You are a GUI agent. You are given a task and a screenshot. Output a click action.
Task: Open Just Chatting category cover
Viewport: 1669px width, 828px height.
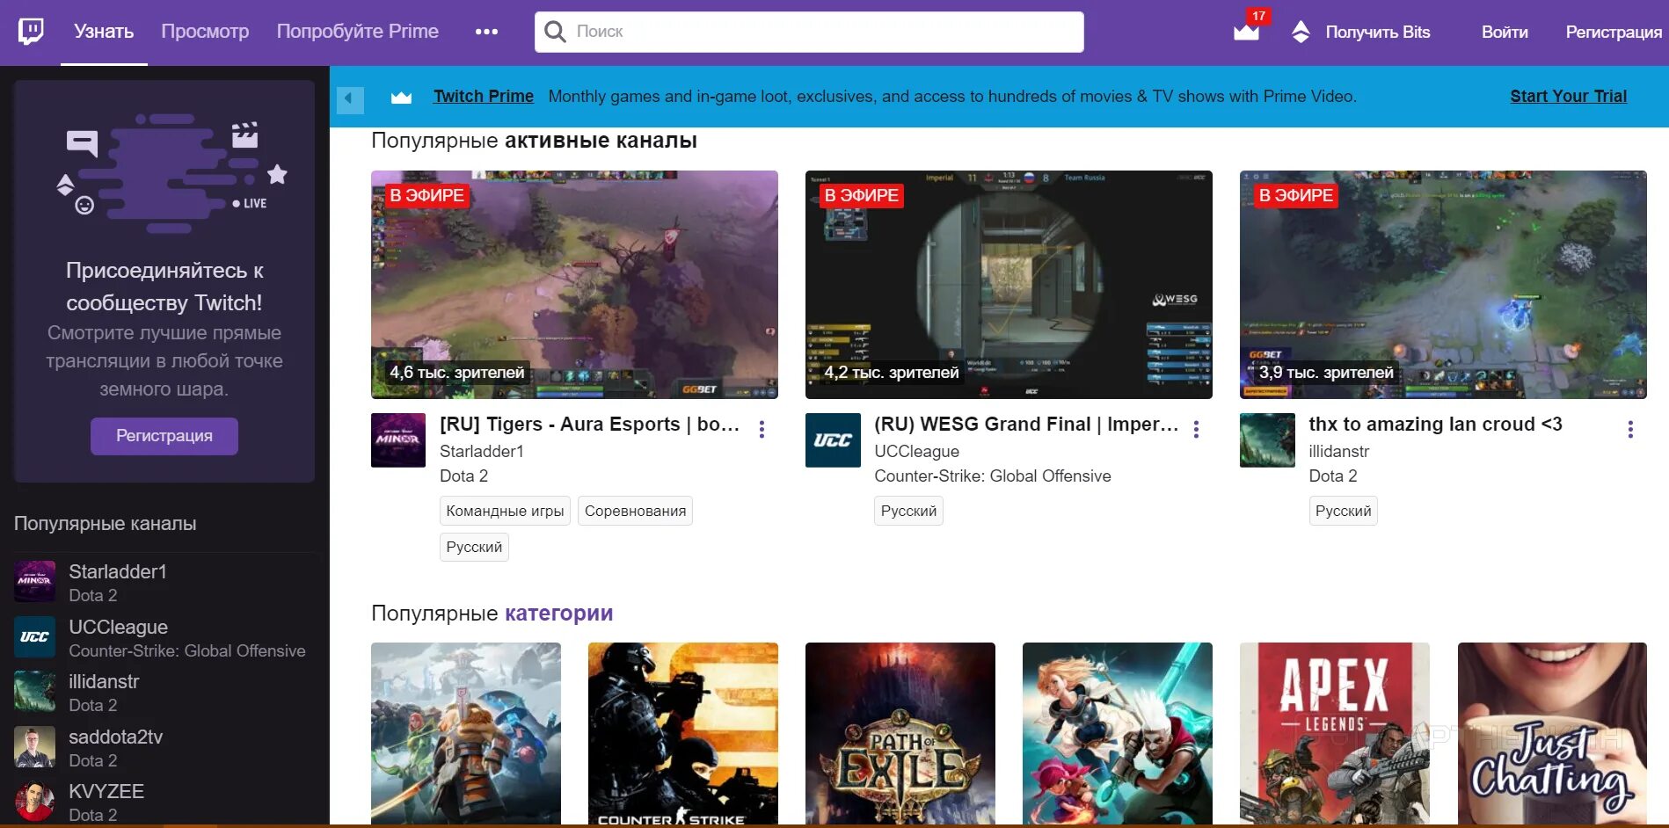pos(1552,733)
